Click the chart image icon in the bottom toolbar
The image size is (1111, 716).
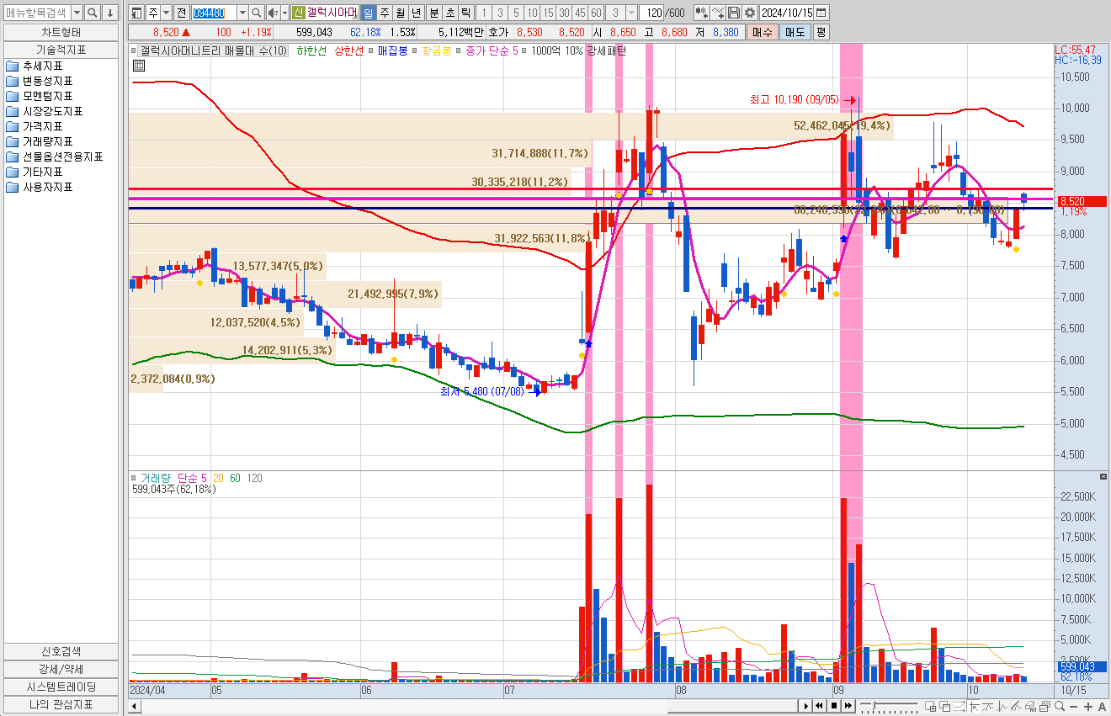coord(1045,707)
